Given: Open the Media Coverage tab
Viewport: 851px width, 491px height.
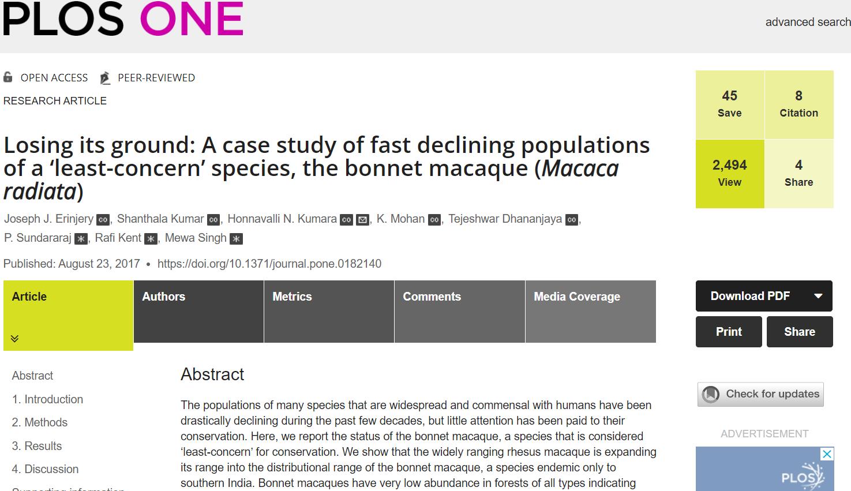Looking at the screenshot, I should pyautogui.click(x=590, y=312).
